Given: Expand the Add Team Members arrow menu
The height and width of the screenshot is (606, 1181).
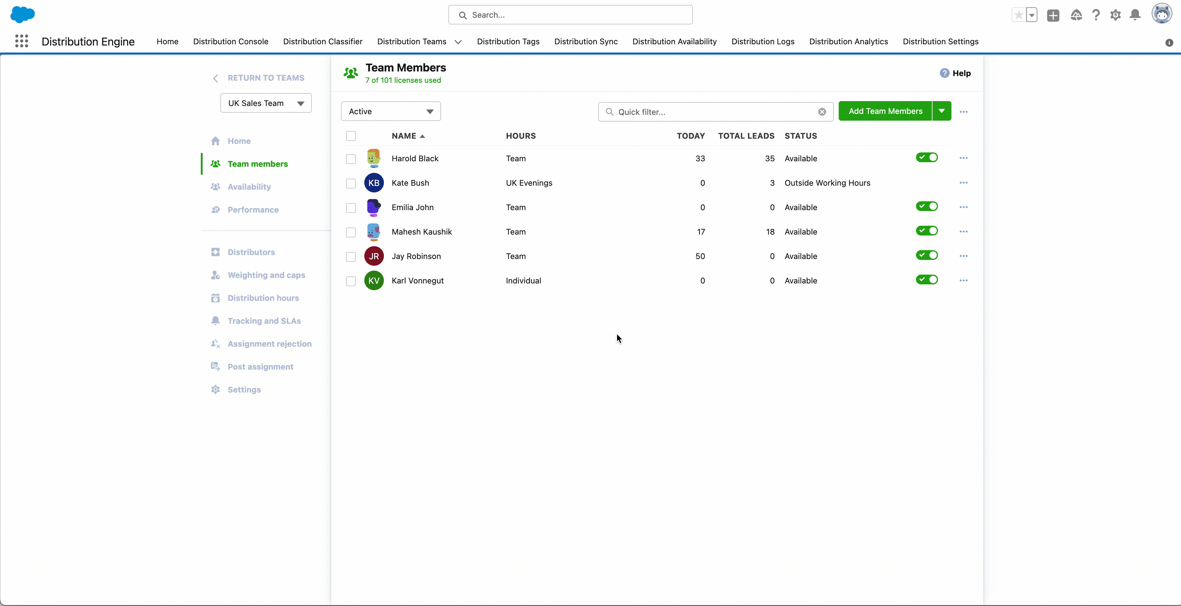Looking at the screenshot, I should coord(942,111).
